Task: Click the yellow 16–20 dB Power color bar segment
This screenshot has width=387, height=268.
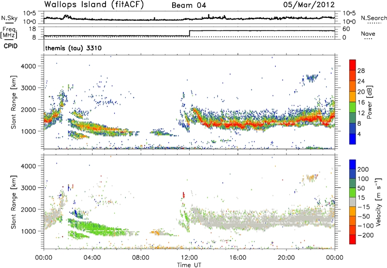Action: 353,96
